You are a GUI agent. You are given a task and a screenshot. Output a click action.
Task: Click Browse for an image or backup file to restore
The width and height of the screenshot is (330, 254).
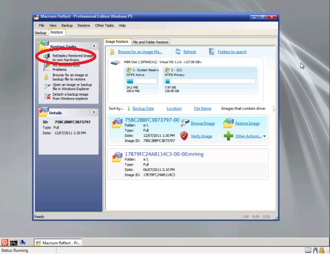pyautogui.click(x=70, y=77)
